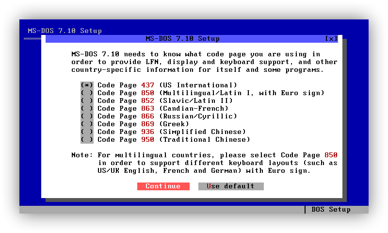
Task: Select Code Page 936 Simplified Chinese radio
Action: [x=87, y=132]
